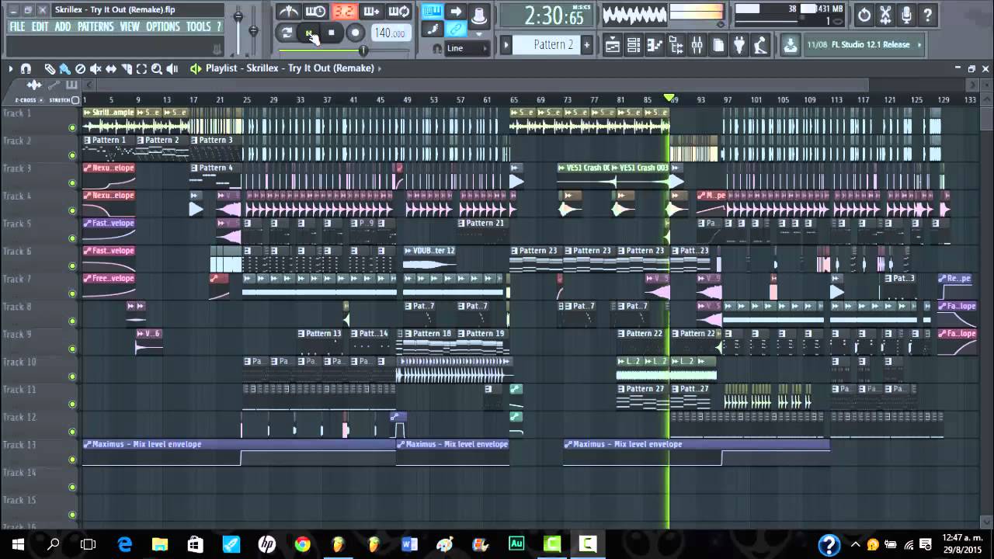Toggle Playlist snap magnet button
The width and height of the screenshot is (994, 559).
click(26, 69)
